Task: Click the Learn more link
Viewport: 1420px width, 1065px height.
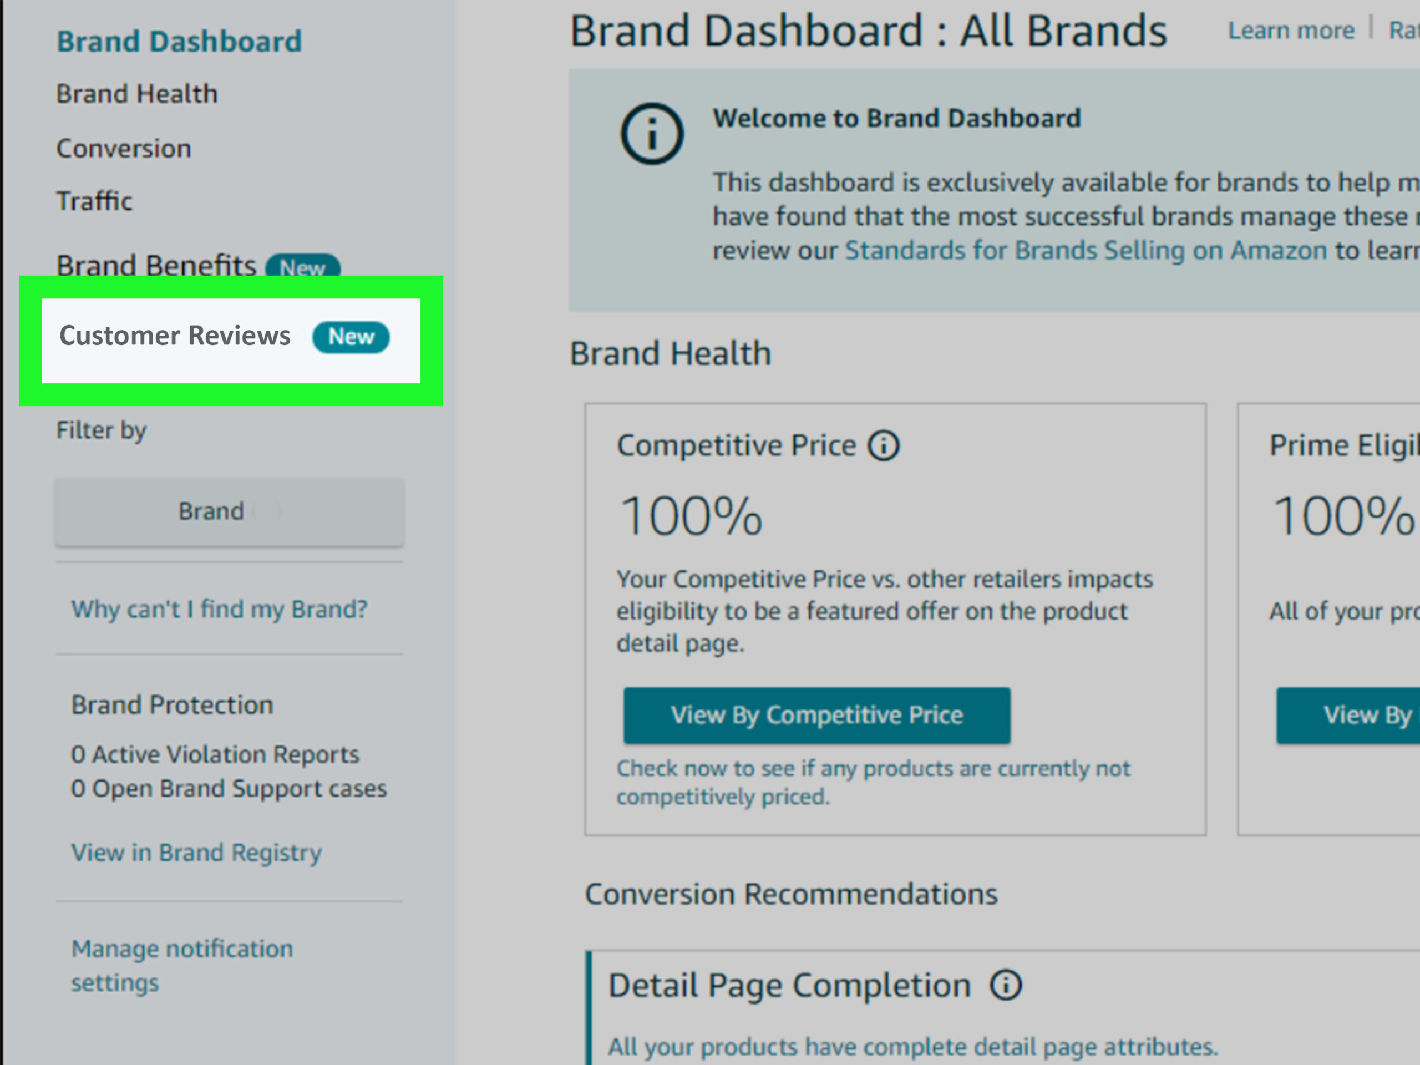Action: (x=1291, y=30)
